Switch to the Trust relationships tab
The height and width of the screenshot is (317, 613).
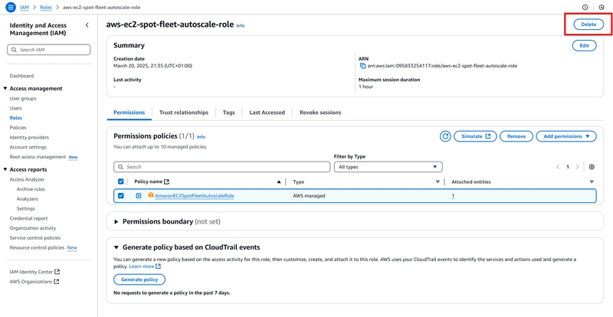click(x=184, y=113)
